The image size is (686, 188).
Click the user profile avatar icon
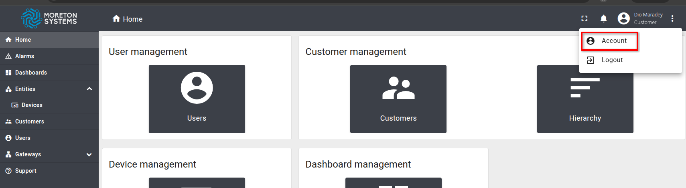(623, 18)
